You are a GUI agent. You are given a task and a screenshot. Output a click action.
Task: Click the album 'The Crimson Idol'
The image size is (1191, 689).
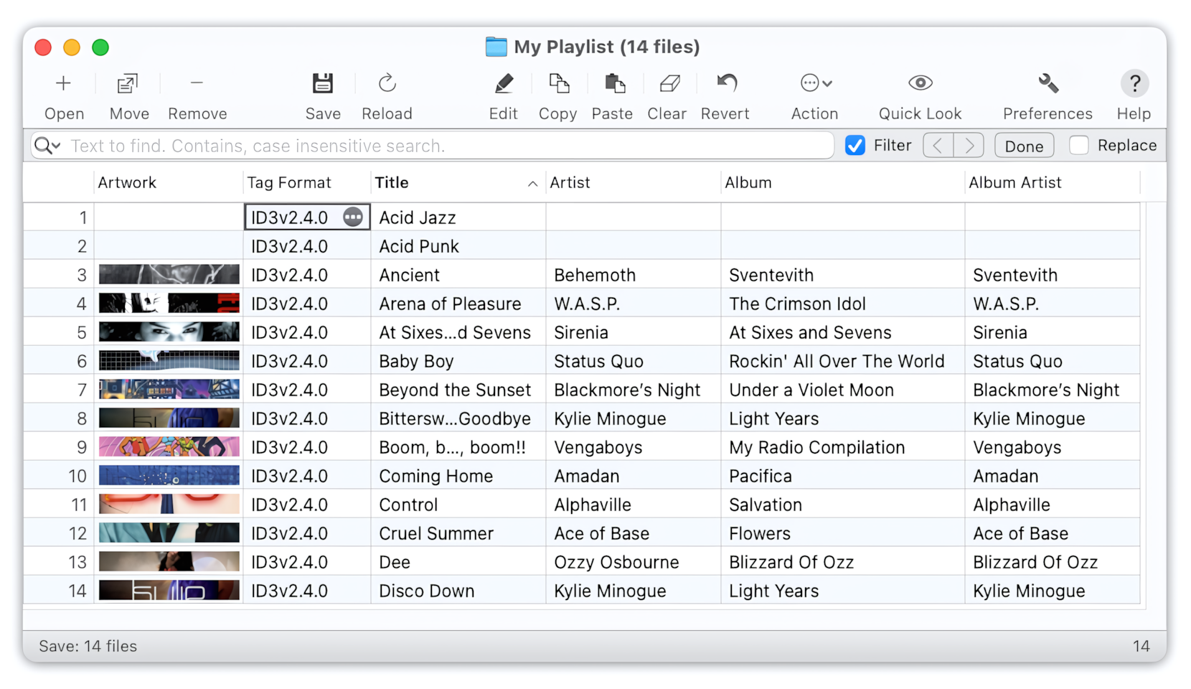[x=797, y=304]
